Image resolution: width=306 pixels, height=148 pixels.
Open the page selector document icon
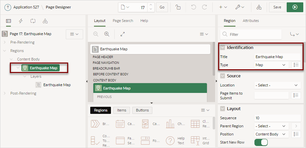(x=125, y=7)
